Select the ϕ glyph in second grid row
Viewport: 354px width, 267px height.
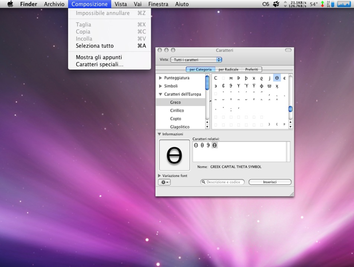coord(261,86)
